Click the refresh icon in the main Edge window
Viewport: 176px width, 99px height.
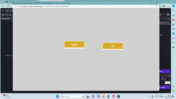click(x=8, y=6)
